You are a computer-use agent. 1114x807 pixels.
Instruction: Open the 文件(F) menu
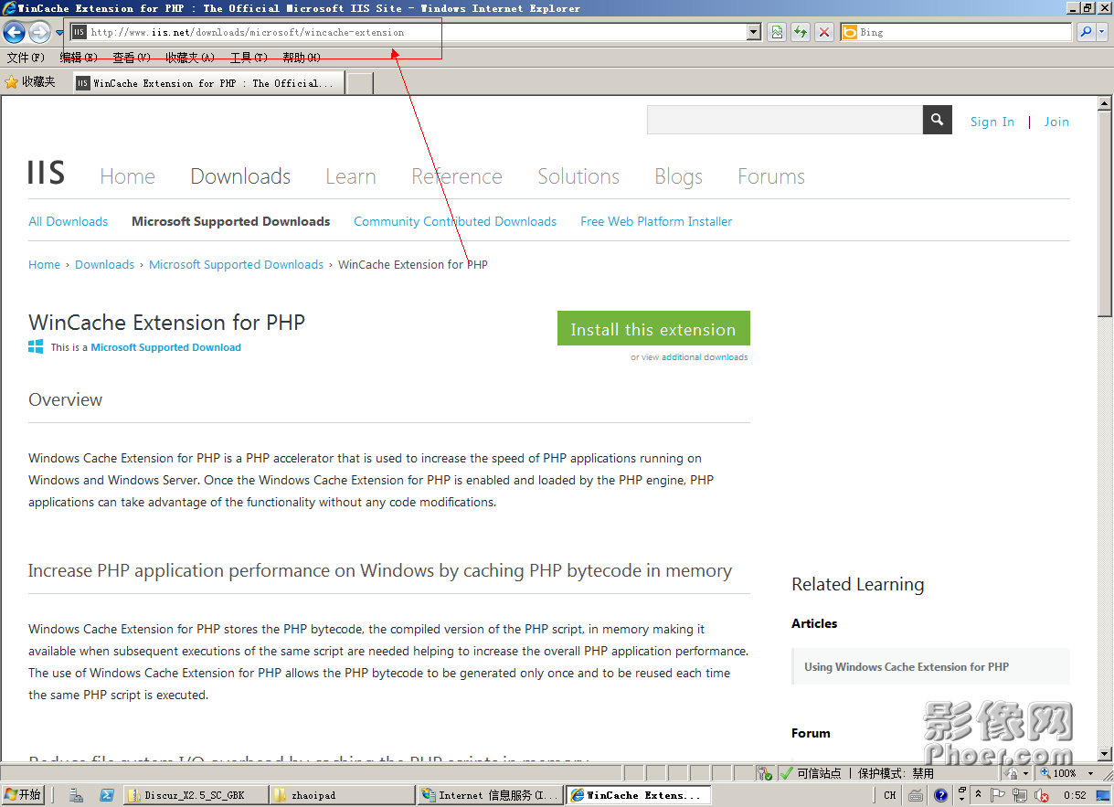(26, 58)
